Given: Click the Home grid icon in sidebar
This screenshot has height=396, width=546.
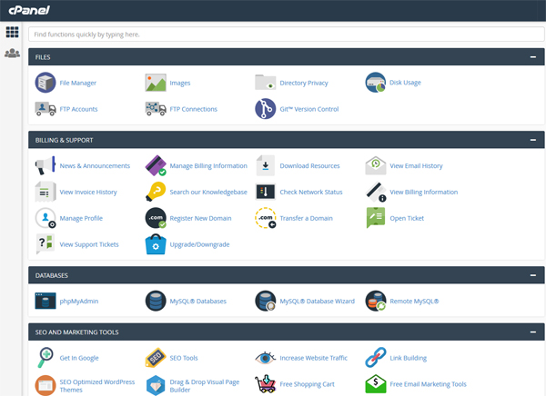Looking at the screenshot, I should coord(12,32).
